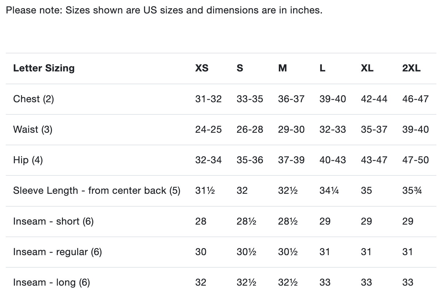Select the Inseam - regular (6) label
Screen dimensions: 444x307
pyautogui.click(x=57, y=252)
